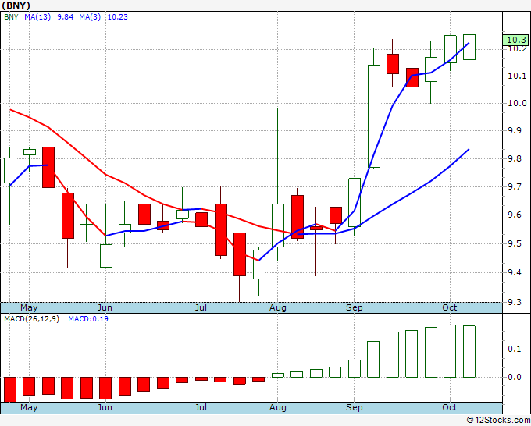Image resolution: width=531 pixels, height=426 pixels.
Task: Select Jun on the price chart date axis
Action: tap(105, 307)
